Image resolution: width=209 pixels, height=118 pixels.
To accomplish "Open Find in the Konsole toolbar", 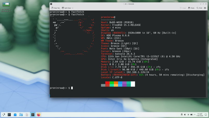I will tap(199, 8).
